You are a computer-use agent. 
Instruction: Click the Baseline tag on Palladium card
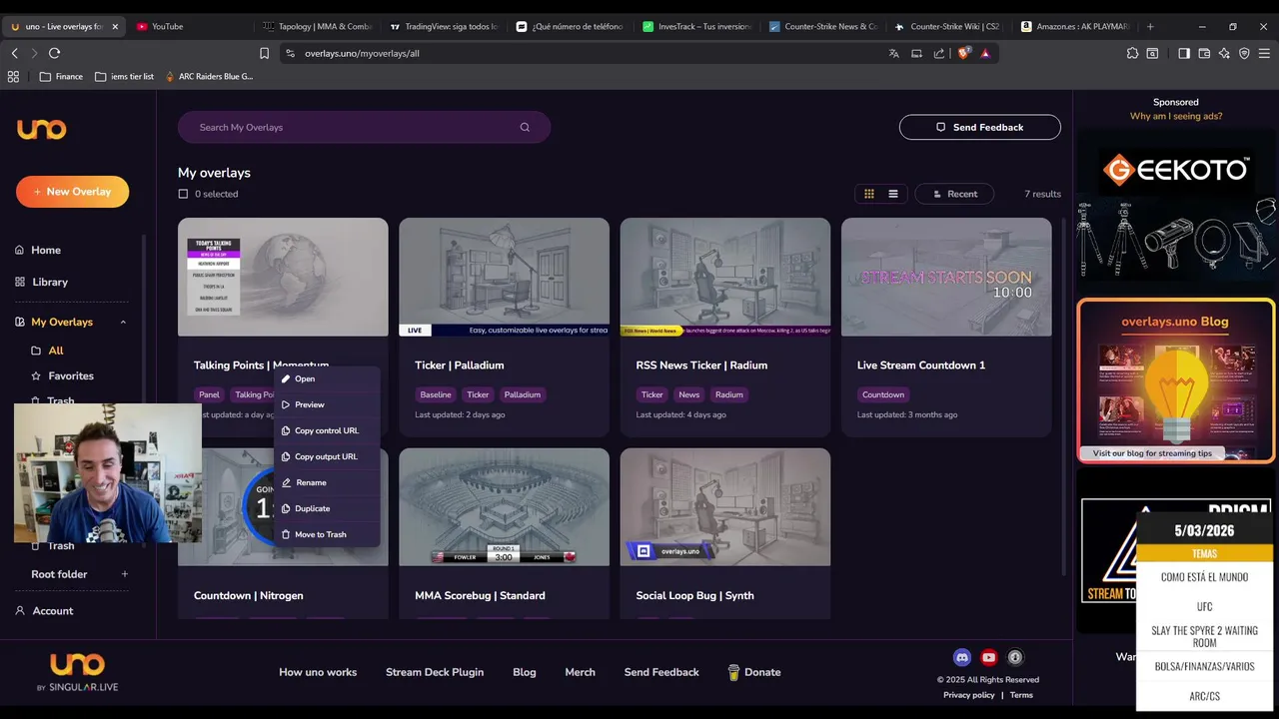tap(436, 394)
